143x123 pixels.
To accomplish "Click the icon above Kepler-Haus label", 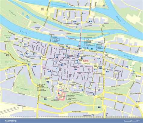I will [x=63, y=48].
